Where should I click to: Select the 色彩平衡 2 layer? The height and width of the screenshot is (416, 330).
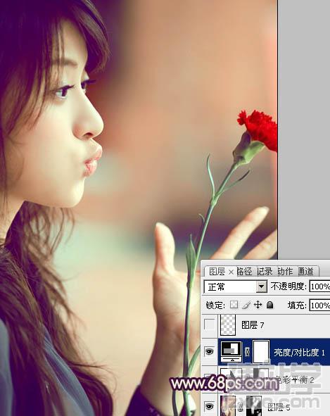(x=265, y=380)
